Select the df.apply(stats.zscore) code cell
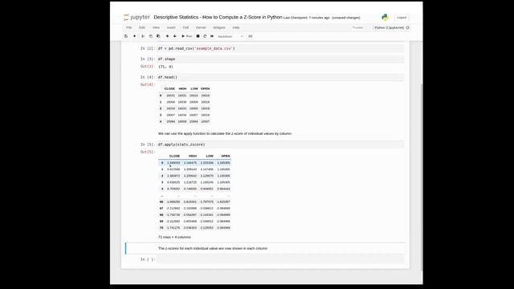Image resolution: width=514 pixels, height=289 pixels. click(x=280, y=144)
